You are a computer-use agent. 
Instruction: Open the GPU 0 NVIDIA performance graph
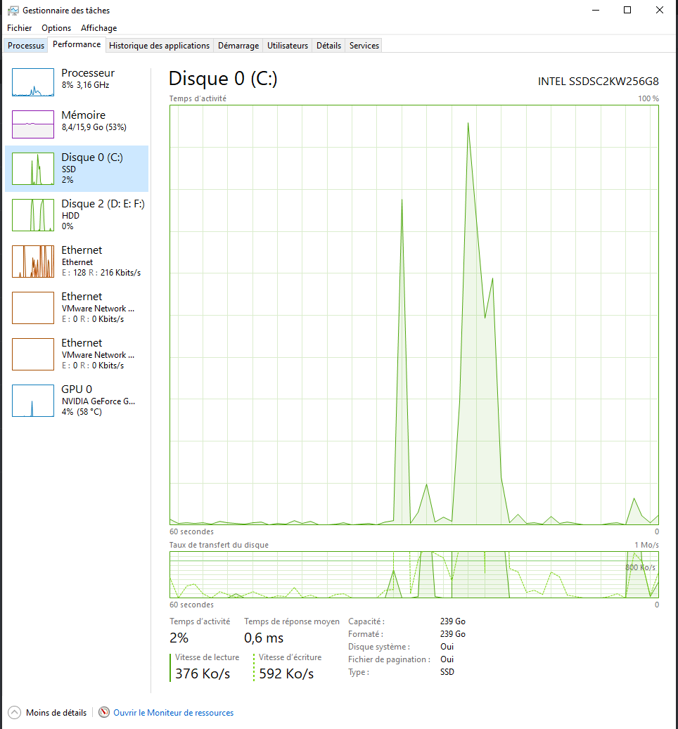76,400
